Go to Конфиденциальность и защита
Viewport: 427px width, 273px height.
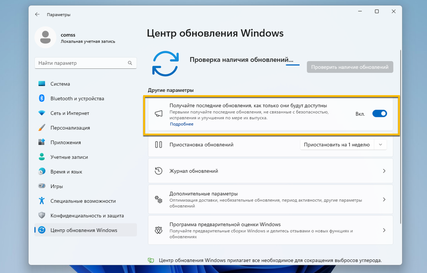[x=86, y=215]
